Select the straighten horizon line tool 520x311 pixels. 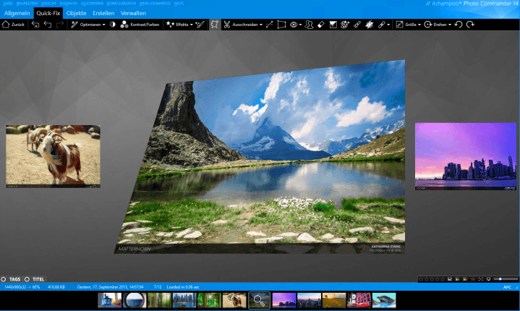(x=269, y=25)
